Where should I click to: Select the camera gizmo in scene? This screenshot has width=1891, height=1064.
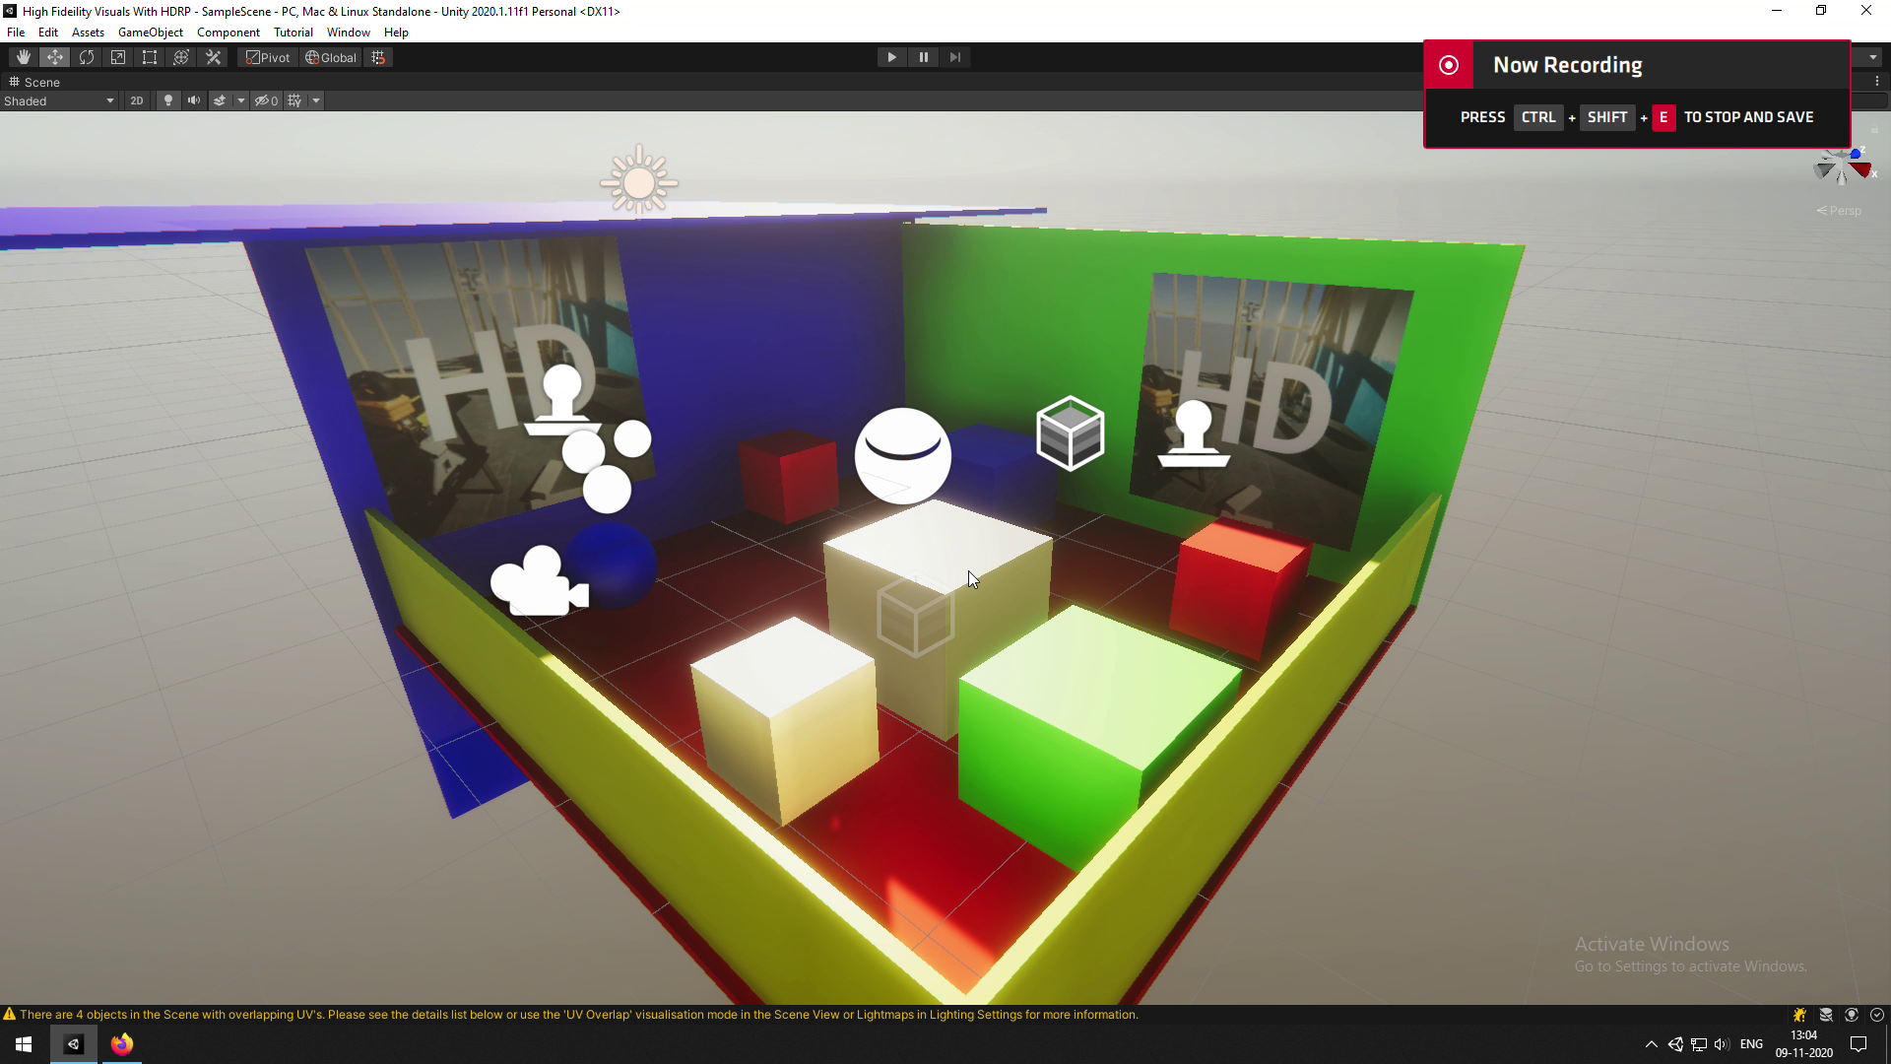tap(538, 583)
